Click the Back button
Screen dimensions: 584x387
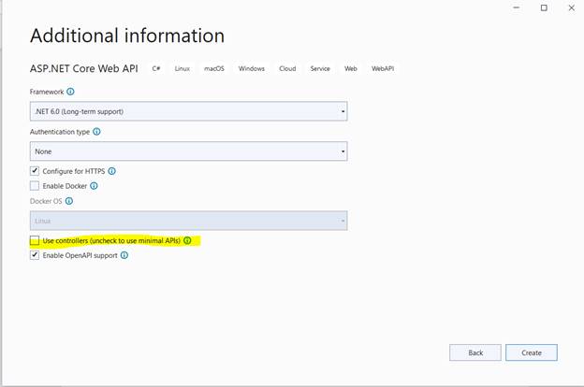point(475,352)
